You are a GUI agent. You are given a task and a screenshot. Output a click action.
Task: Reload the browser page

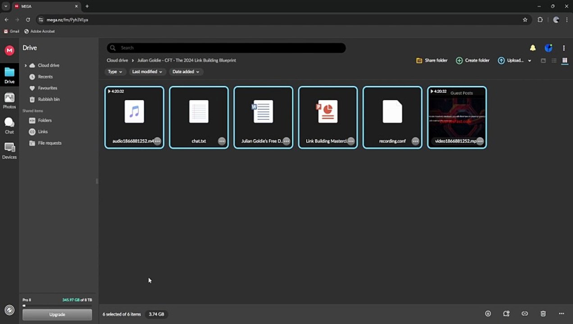tap(28, 20)
